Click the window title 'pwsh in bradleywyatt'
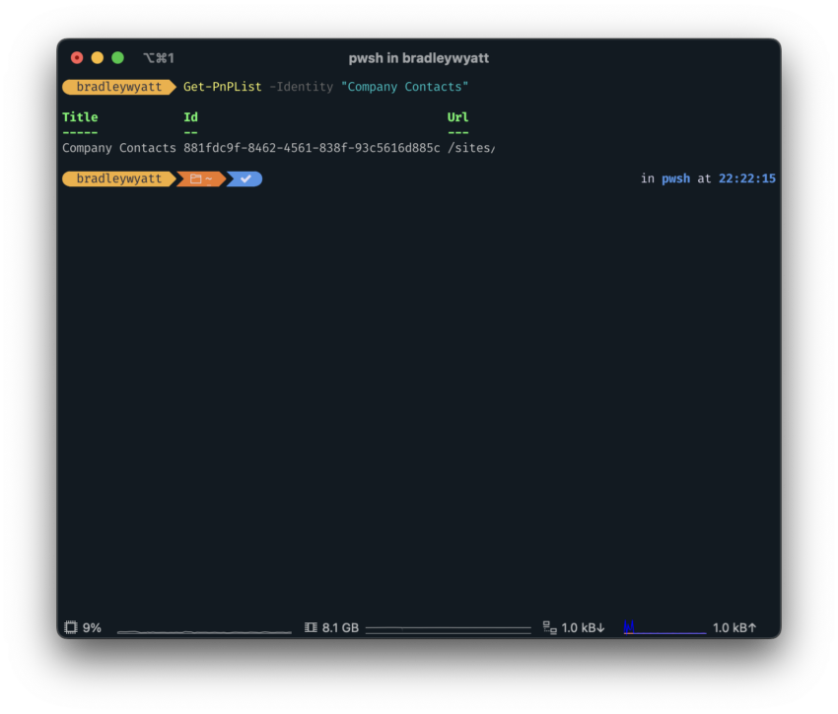 point(418,58)
